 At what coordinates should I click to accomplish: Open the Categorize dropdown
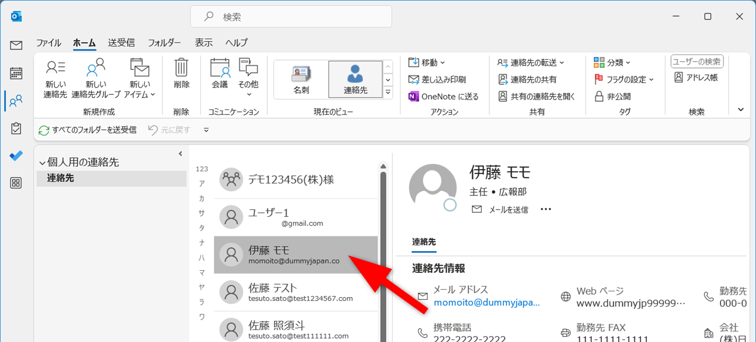[612, 62]
